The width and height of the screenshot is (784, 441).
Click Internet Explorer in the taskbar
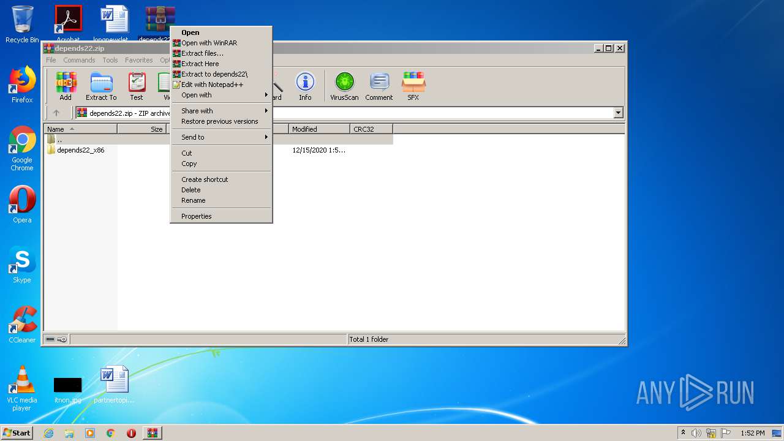point(48,433)
